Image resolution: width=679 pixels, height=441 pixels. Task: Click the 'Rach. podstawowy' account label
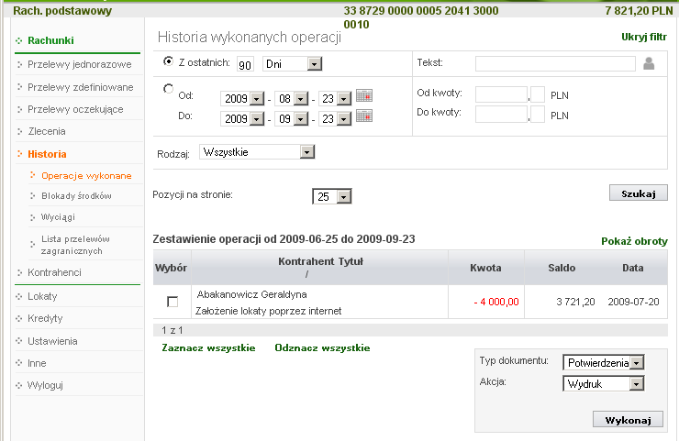(62, 10)
